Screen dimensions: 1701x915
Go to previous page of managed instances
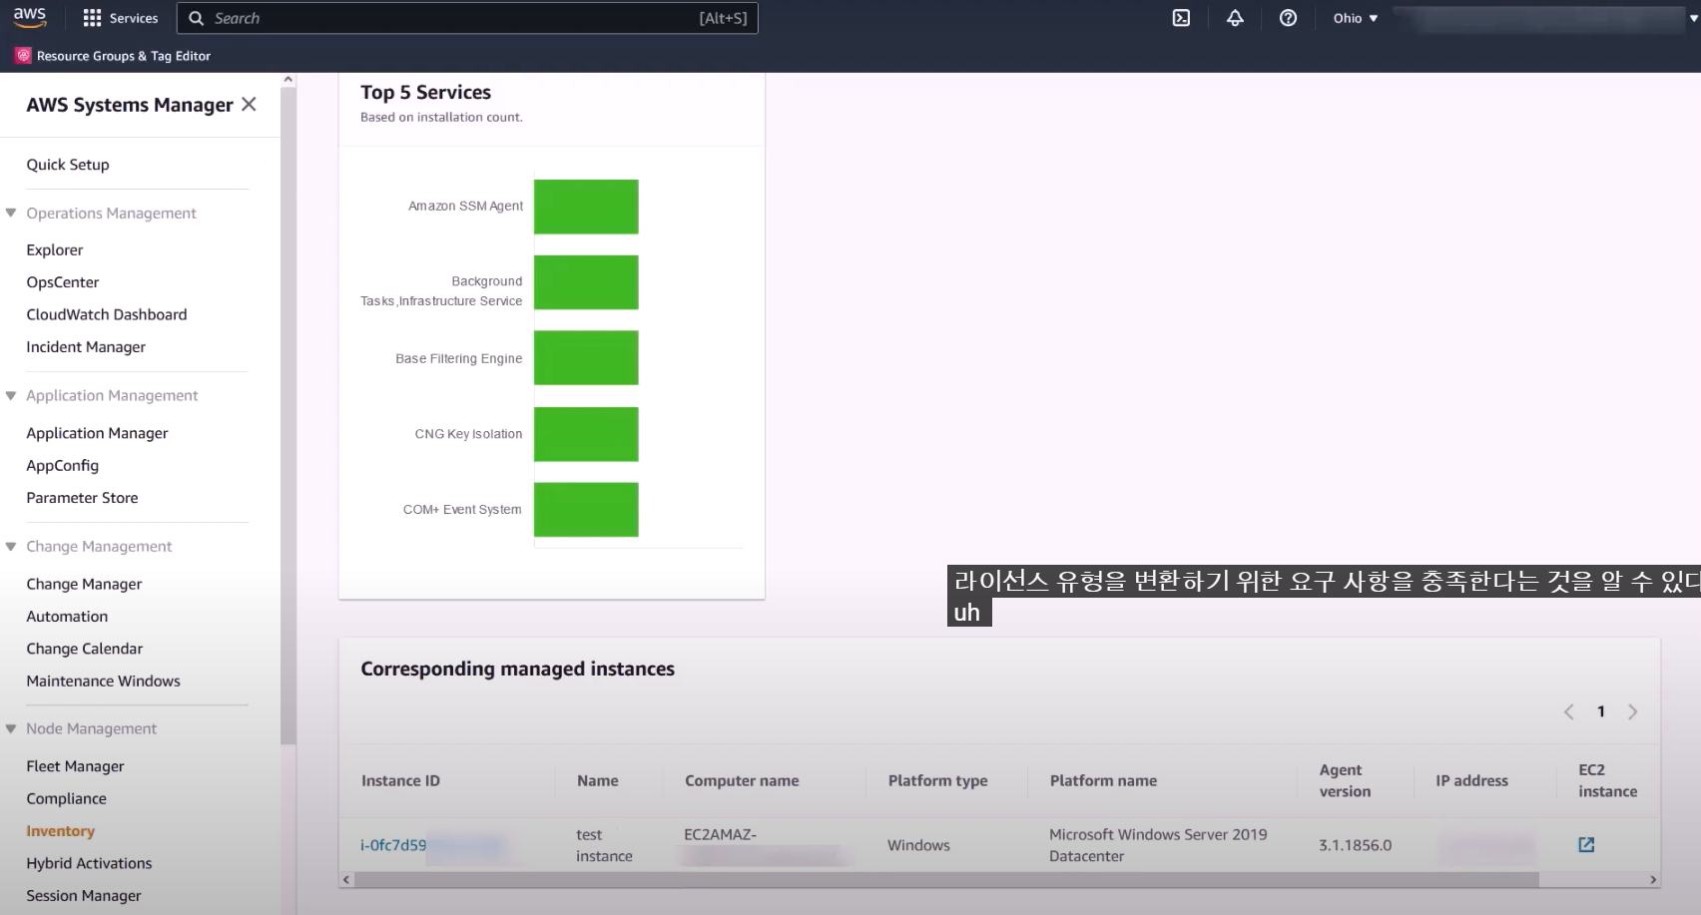[1568, 711]
